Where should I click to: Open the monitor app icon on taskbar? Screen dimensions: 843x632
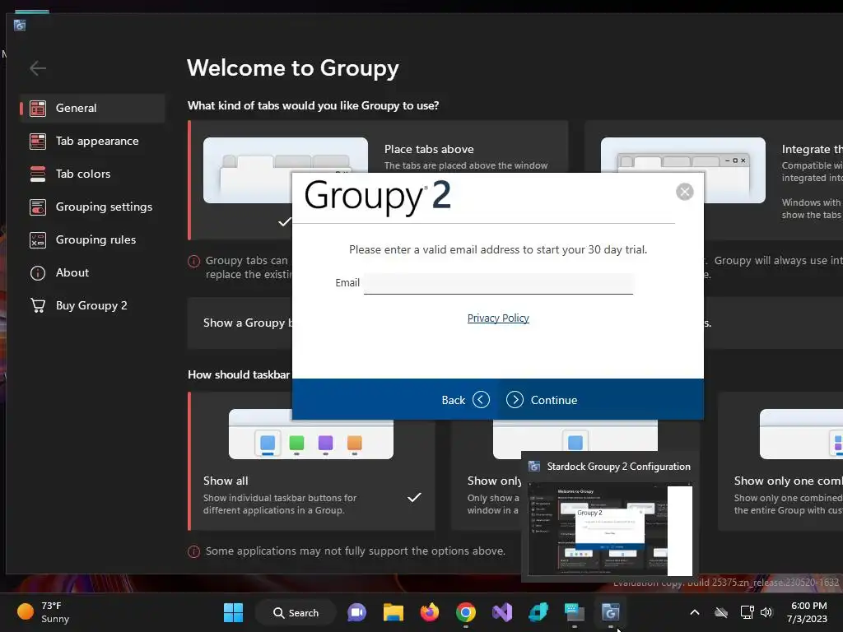pyautogui.click(x=574, y=612)
